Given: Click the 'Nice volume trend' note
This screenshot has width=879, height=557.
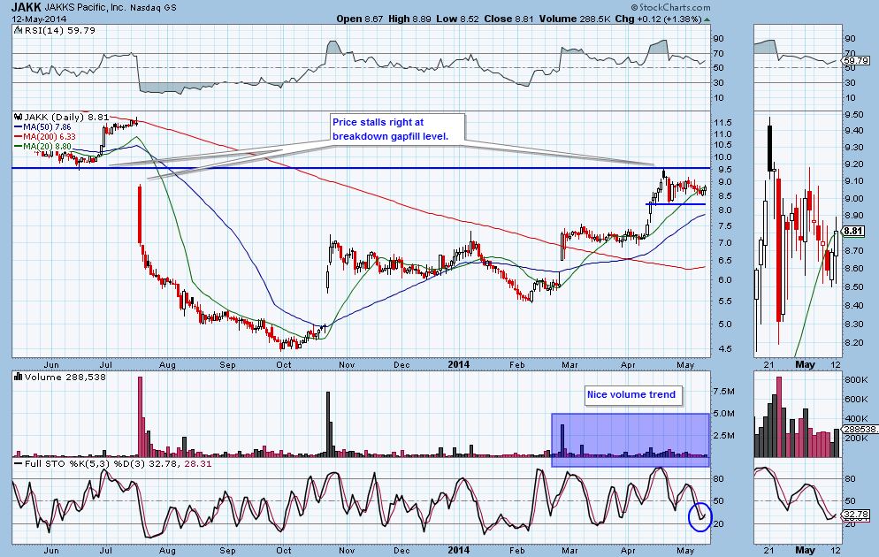Looking at the screenshot, I should pyautogui.click(x=631, y=394).
